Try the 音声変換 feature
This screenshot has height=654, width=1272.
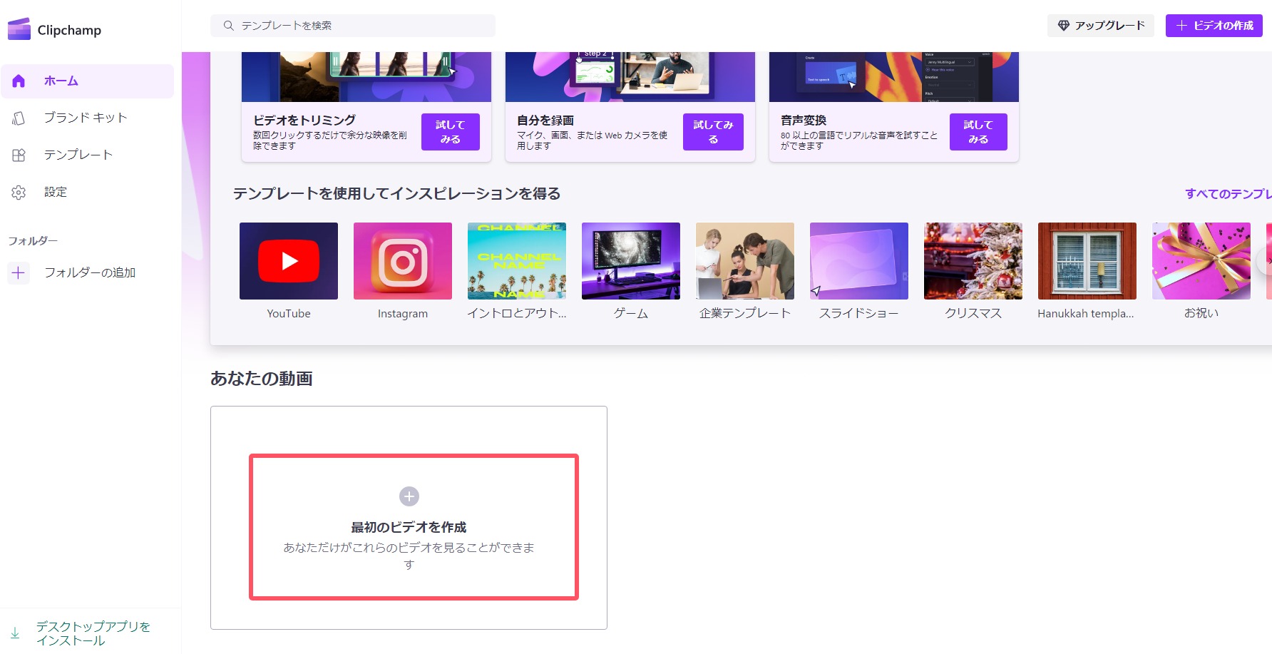pos(978,132)
